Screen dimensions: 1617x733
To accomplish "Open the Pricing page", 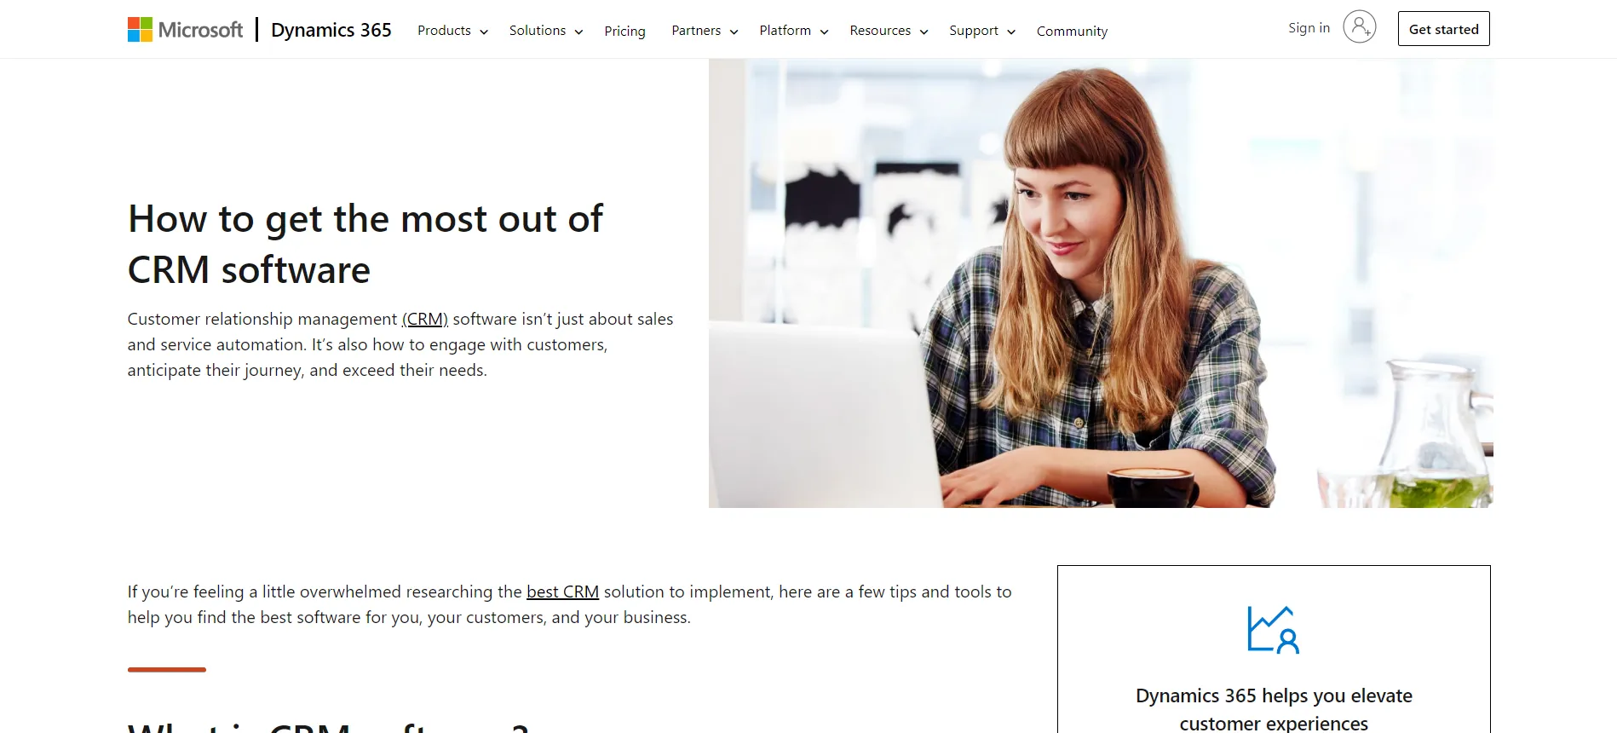I will (x=624, y=31).
